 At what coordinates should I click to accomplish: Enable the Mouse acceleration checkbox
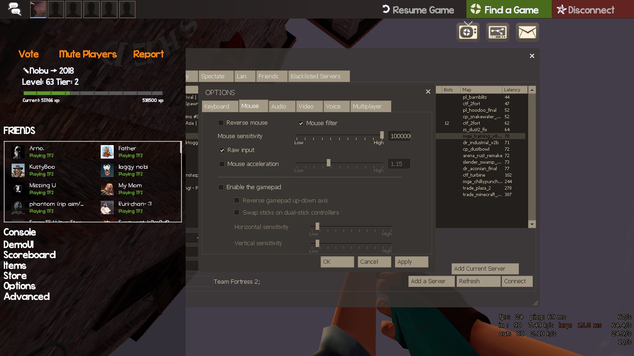click(222, 164)
